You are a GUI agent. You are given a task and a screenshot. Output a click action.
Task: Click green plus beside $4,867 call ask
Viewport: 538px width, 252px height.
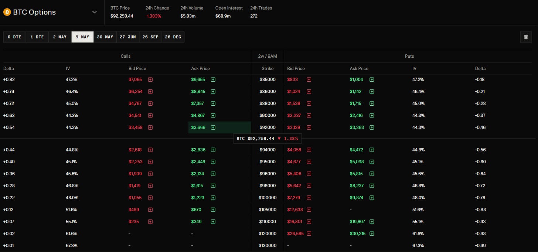[x=213, y=115]
